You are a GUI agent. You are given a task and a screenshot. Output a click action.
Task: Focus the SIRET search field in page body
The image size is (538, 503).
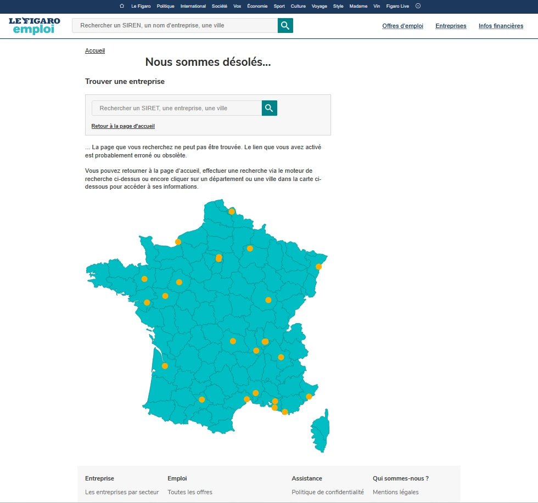tap(177, 108)
